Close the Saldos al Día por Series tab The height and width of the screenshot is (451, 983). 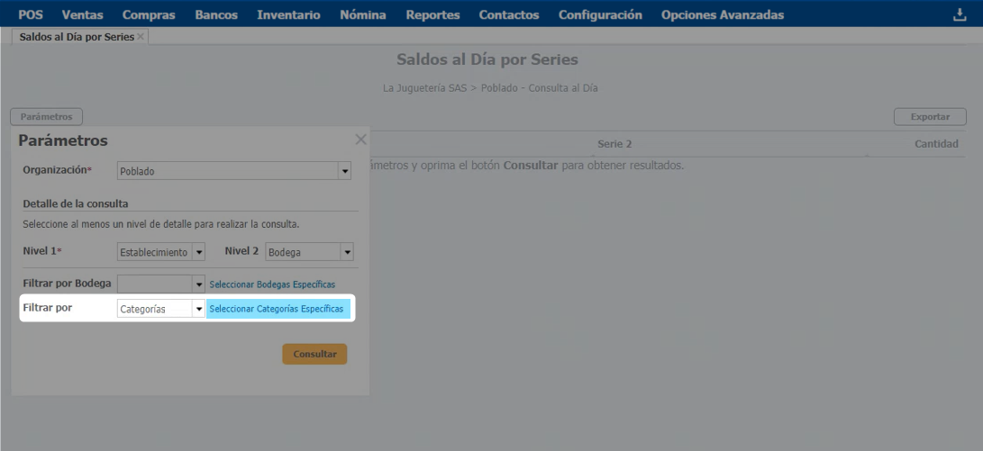pos(141,37)
